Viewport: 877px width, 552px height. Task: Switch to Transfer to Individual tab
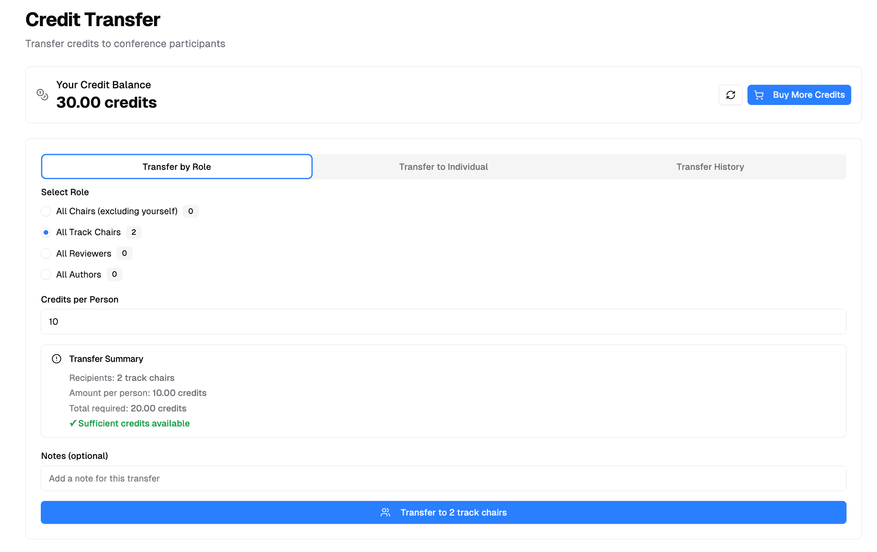(443, 167)
